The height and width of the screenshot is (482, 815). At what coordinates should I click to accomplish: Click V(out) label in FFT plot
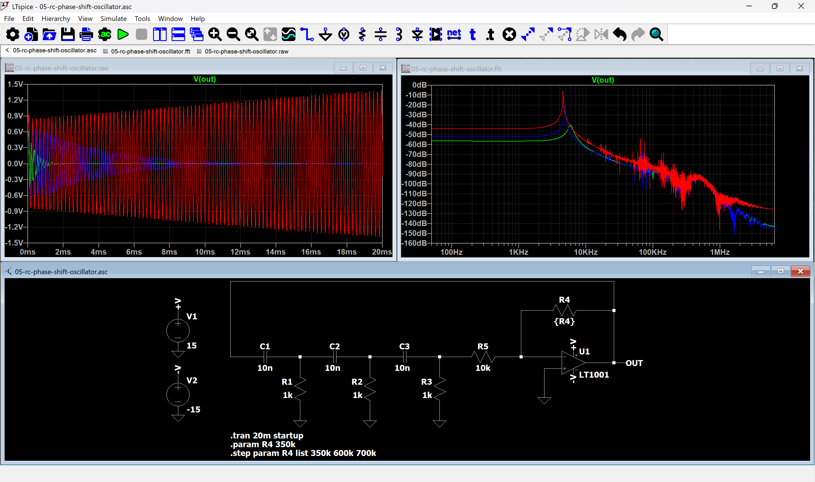pyautogui.click(x=602, y=80)
